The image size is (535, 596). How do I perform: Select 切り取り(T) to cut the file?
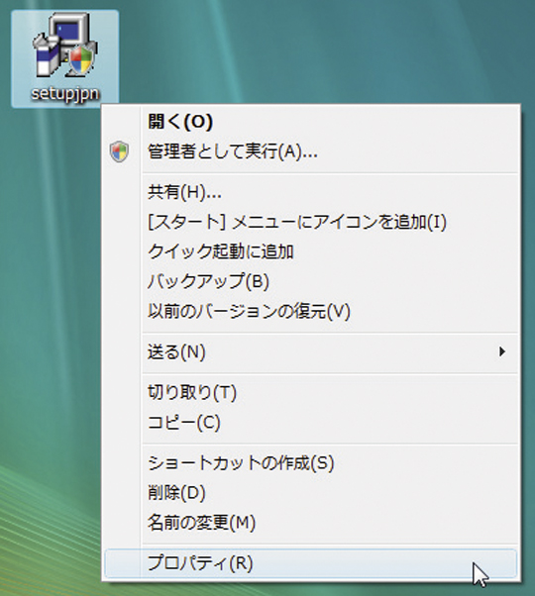pyautogui.click(x=311, y=392)
